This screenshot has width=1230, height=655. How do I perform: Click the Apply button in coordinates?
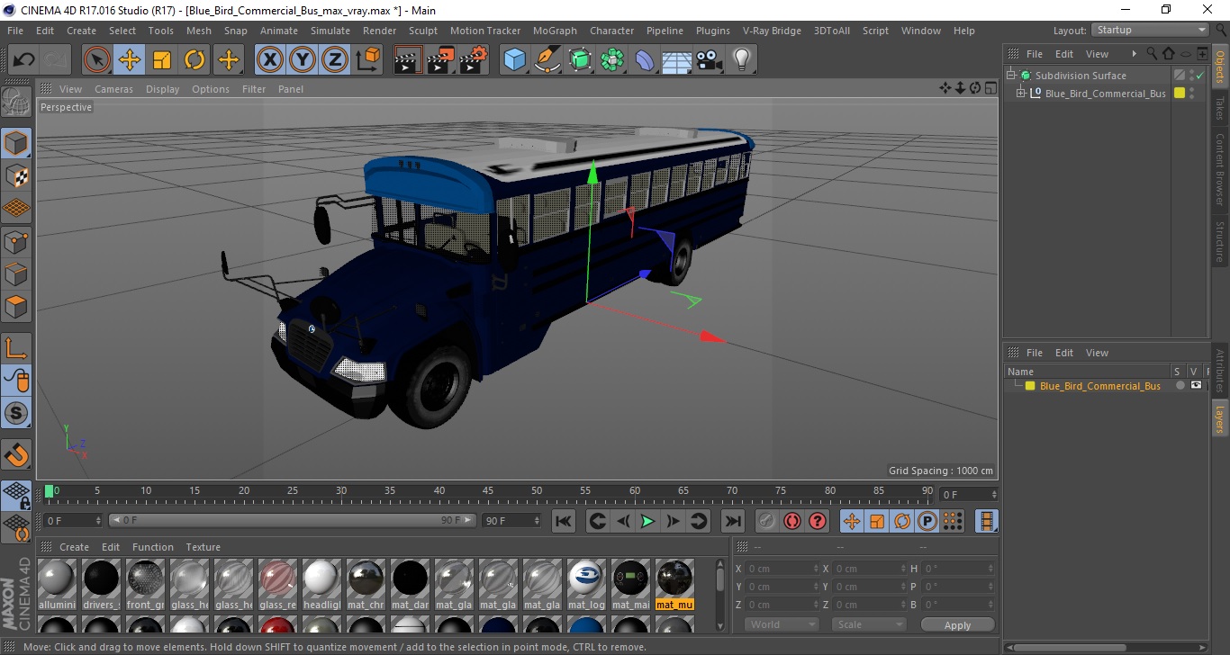tap(957, 625)
